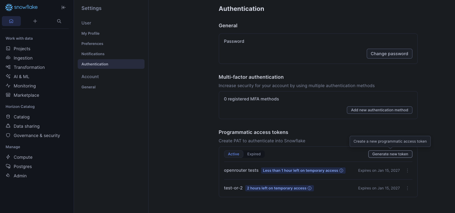Screen dimensions: 455x213
Task: Open search with the magnifier icon
Action: 59,21
